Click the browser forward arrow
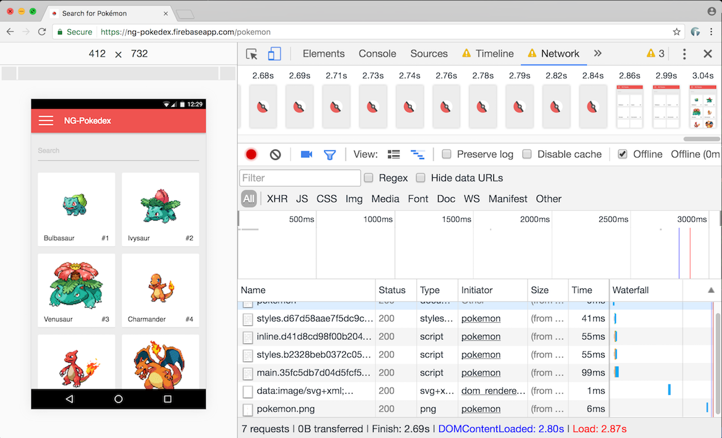 click(26, 32)
